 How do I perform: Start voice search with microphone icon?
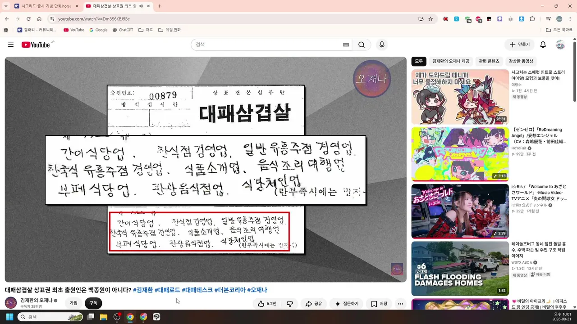pyautogui.click(x=382, y=45)
